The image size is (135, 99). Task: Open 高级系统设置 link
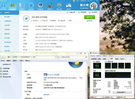pos(7,77)
